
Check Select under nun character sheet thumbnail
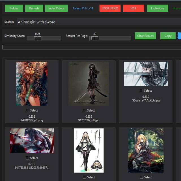pos(84,177)
